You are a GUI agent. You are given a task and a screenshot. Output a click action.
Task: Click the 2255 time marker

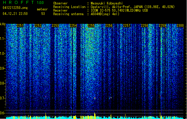91,26
